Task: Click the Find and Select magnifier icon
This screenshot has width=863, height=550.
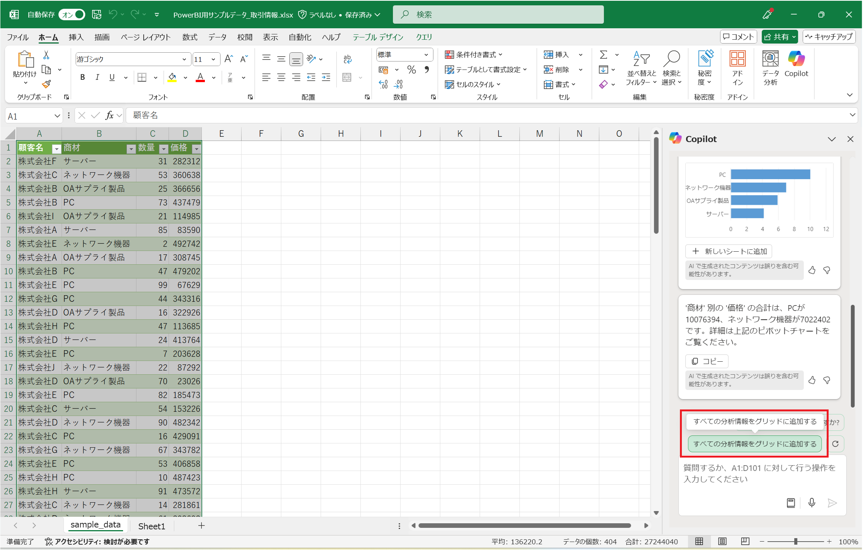Action: coord(672,59)
